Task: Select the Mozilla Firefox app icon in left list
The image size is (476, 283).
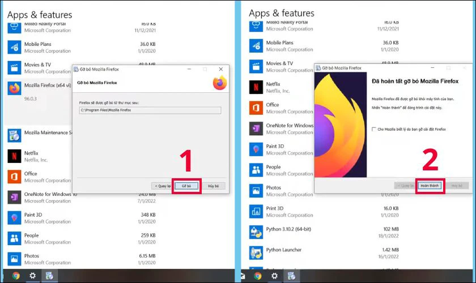Action: coord(14,88)
